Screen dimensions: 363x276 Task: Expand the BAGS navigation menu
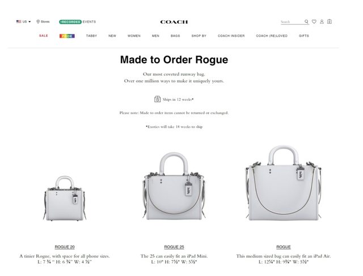[175, 36]
